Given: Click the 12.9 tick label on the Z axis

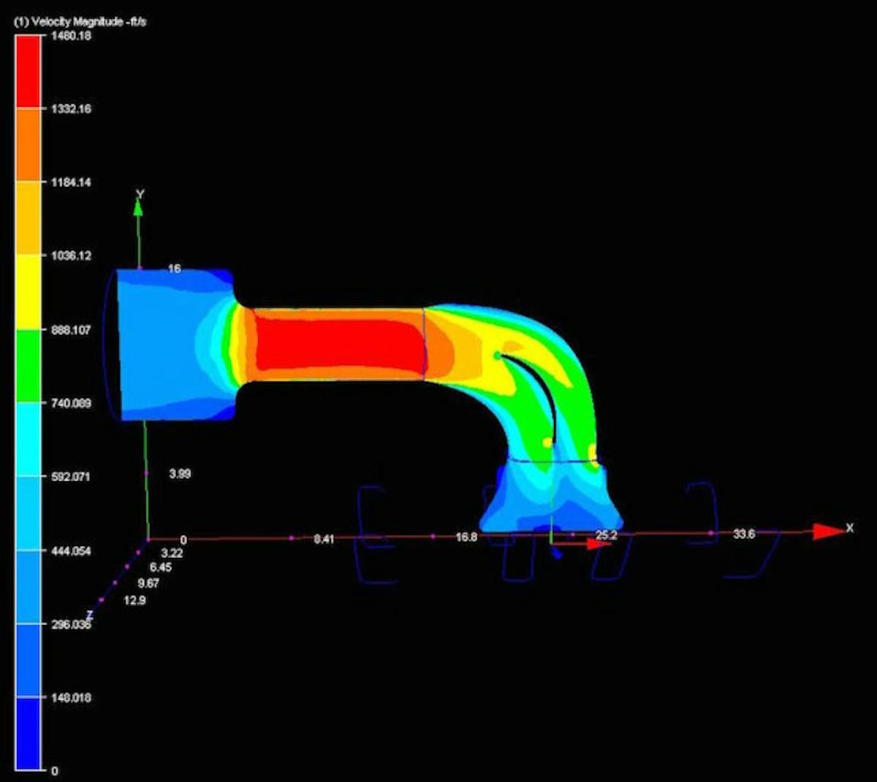Looking at the screenshot, I should [x=135, y=600].
